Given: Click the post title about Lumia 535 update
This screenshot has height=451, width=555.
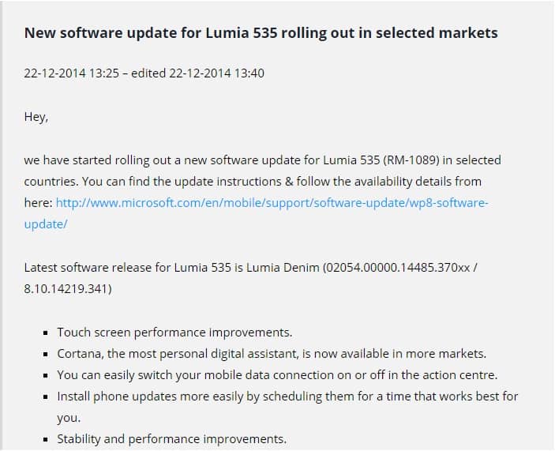Looking at the screenshot, I should [261, 33].
